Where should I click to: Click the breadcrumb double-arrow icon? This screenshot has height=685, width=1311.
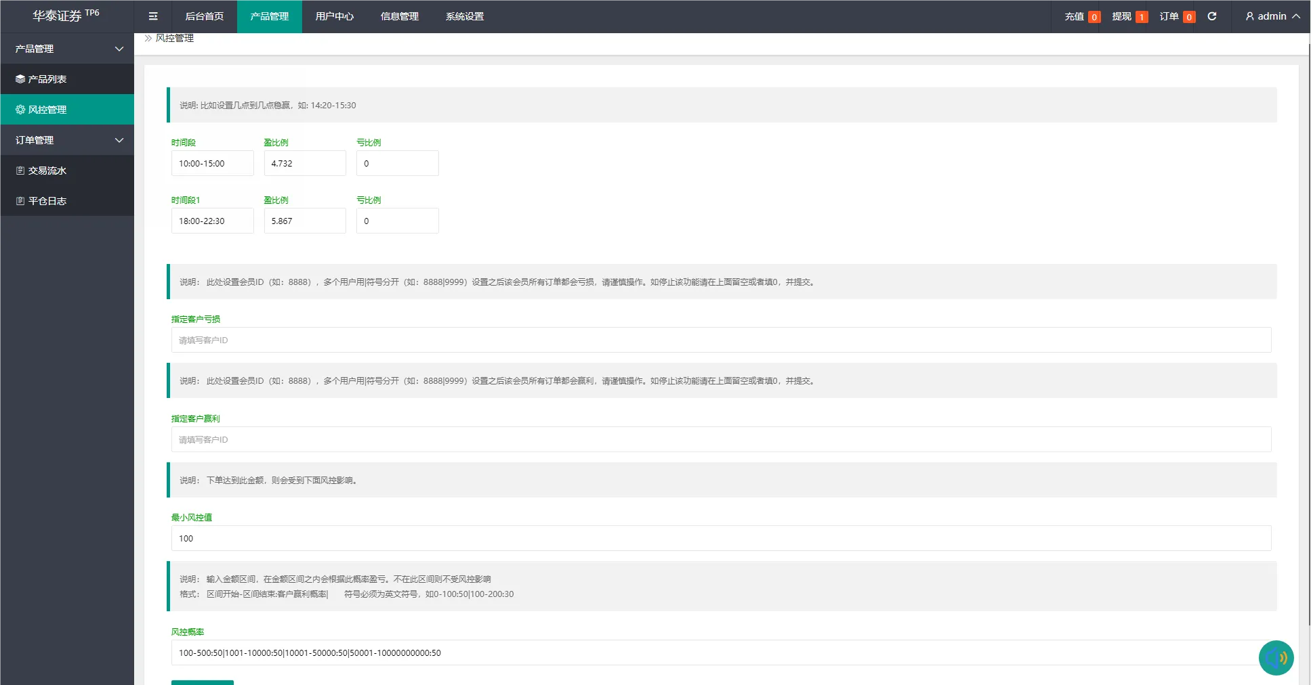coord(148,39)
